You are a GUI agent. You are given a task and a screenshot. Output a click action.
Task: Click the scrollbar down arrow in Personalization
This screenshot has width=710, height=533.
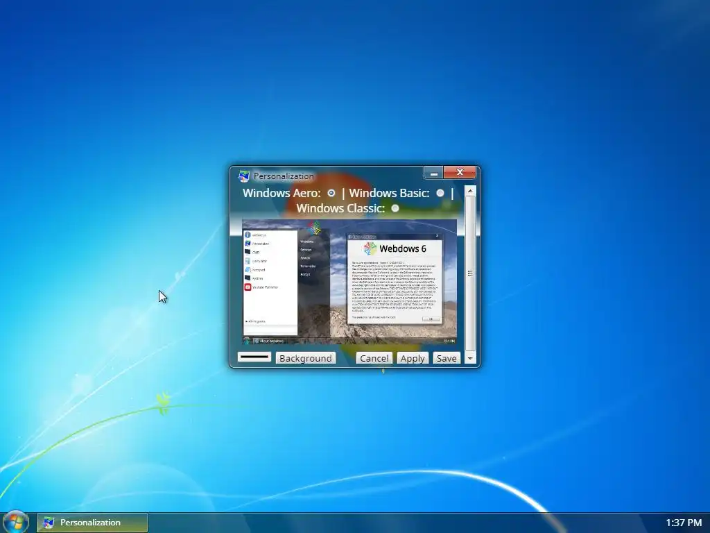470,358
